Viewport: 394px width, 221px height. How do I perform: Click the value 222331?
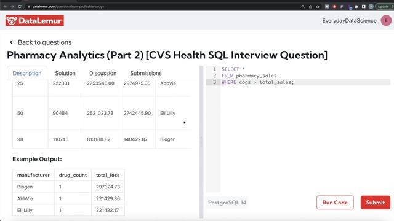coord(61,83)
